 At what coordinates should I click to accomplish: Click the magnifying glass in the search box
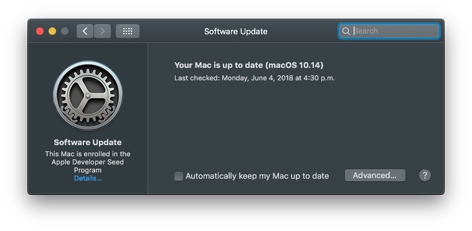click(346, 31)
